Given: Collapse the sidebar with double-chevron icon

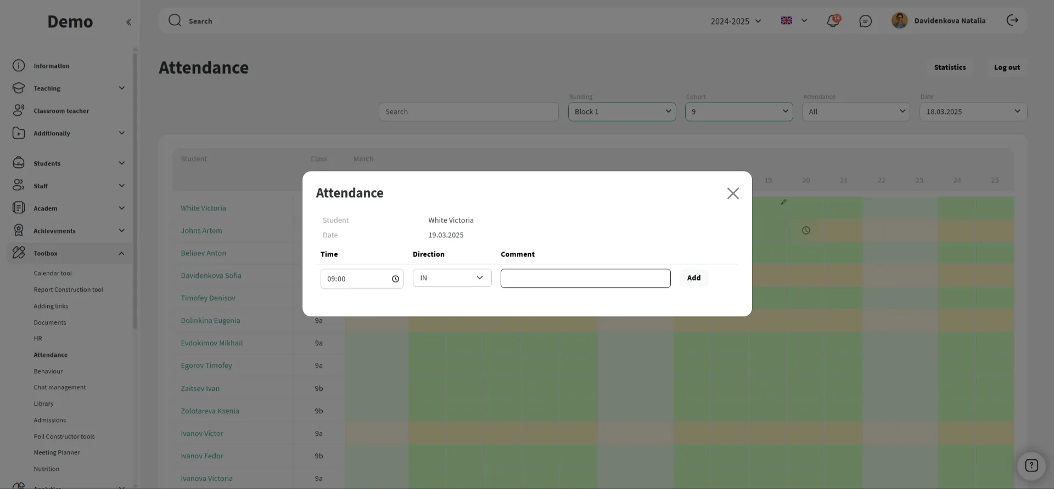Looking at the screenshot, I should pos(128,22).
